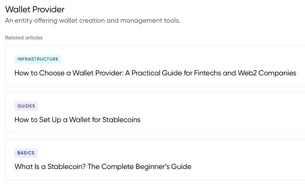Click the Related articles label

24,38
